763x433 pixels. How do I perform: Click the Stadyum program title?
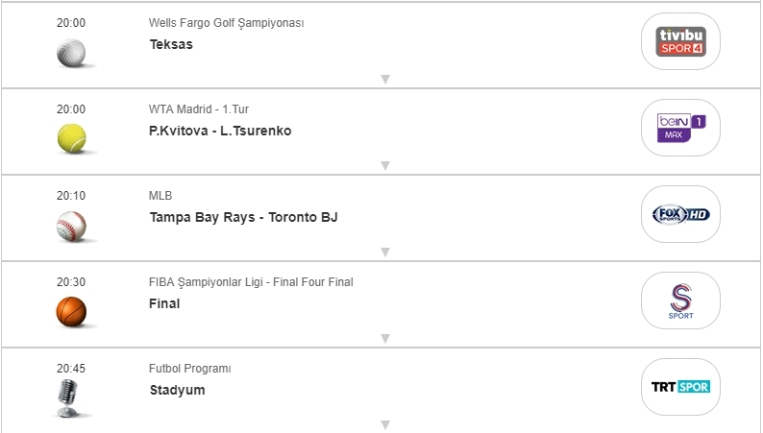177,390
